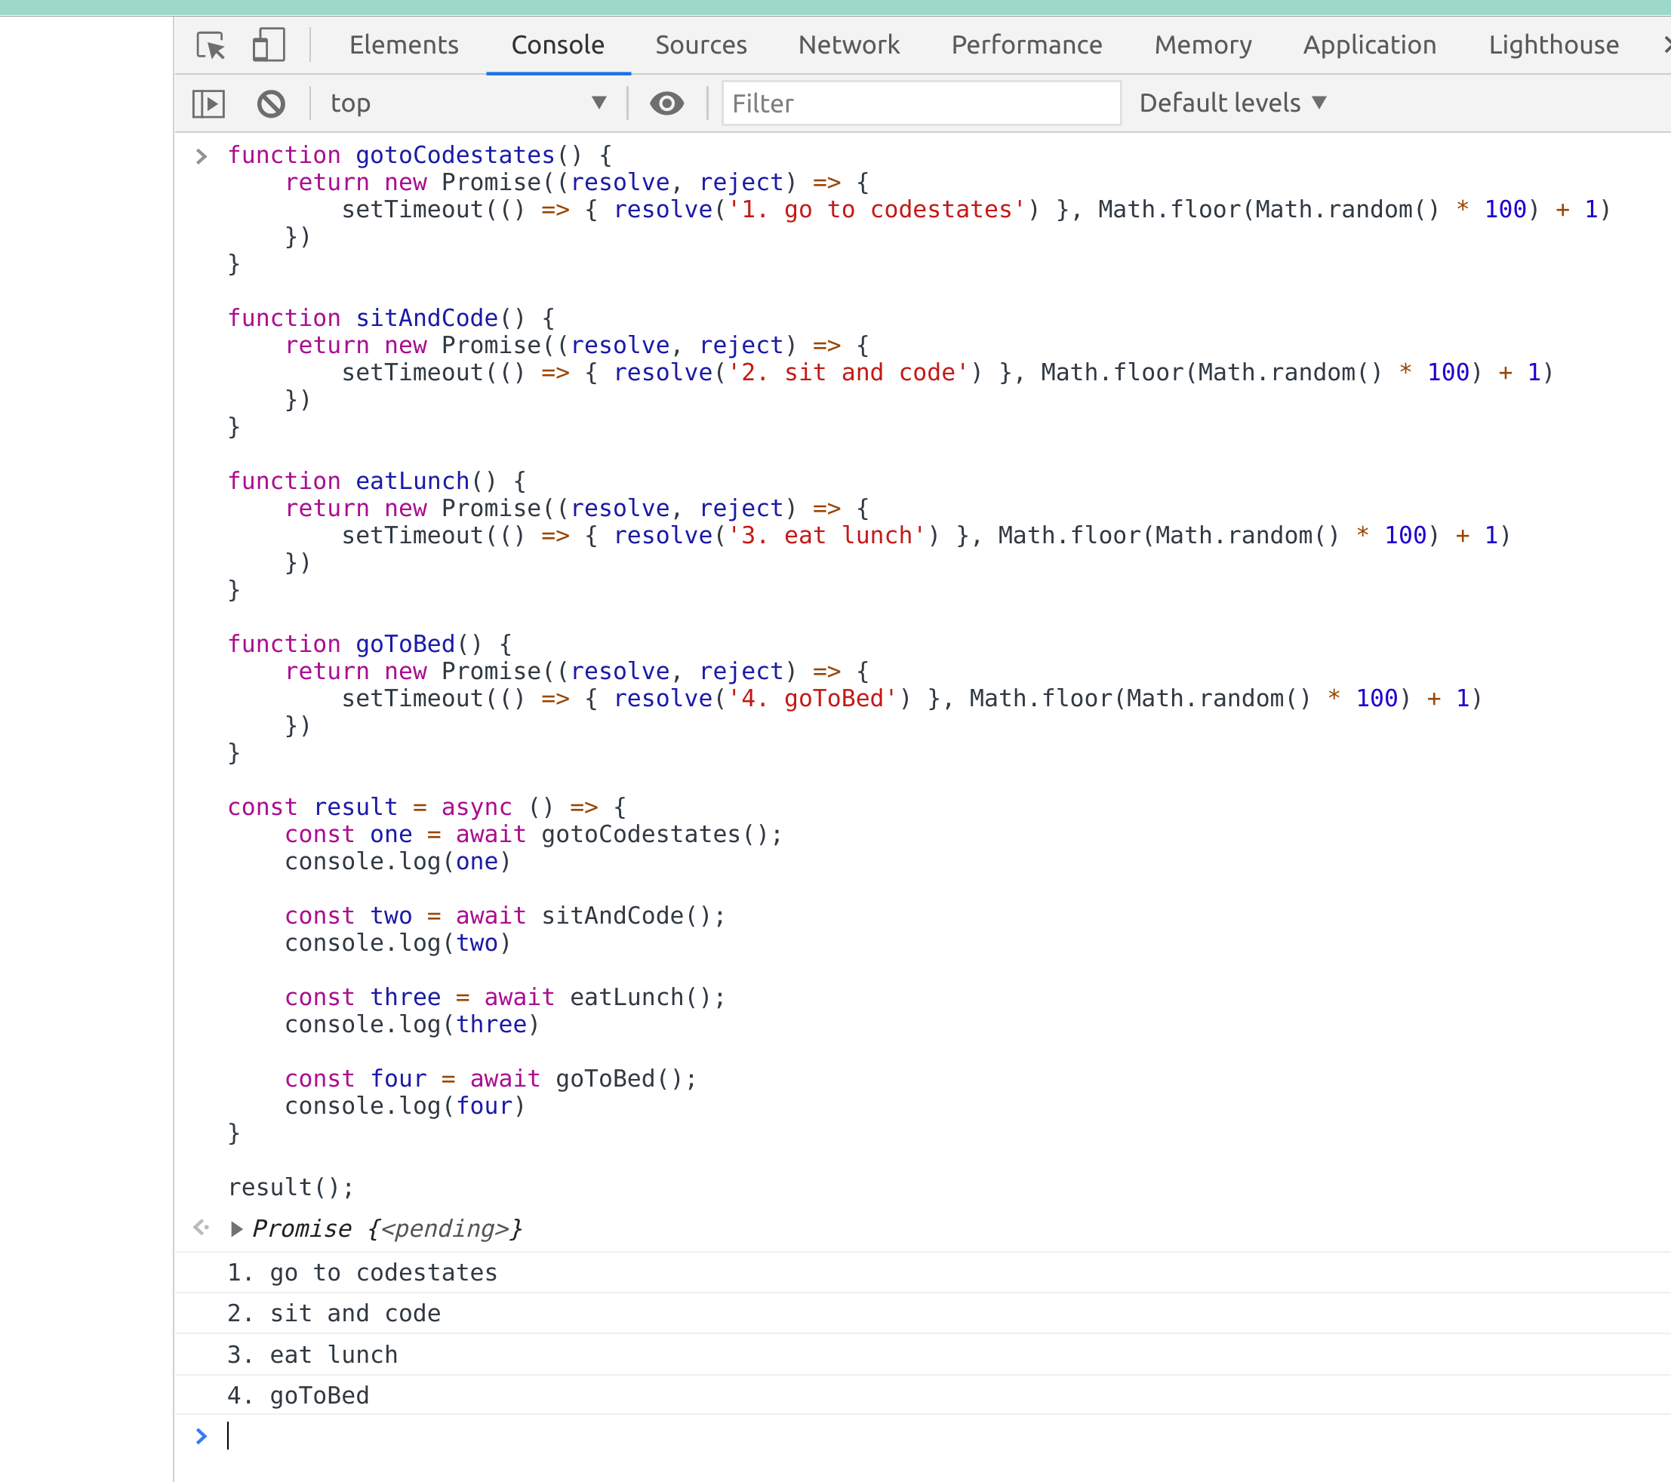Toggle the device toolbar icon
This screenshot has width=1671, height=1482.
click(x=268, y=45)
